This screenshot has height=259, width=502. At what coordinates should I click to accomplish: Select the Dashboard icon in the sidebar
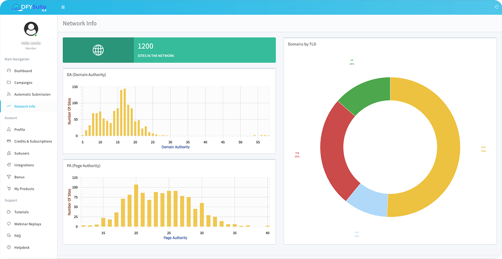click(9, 71)
